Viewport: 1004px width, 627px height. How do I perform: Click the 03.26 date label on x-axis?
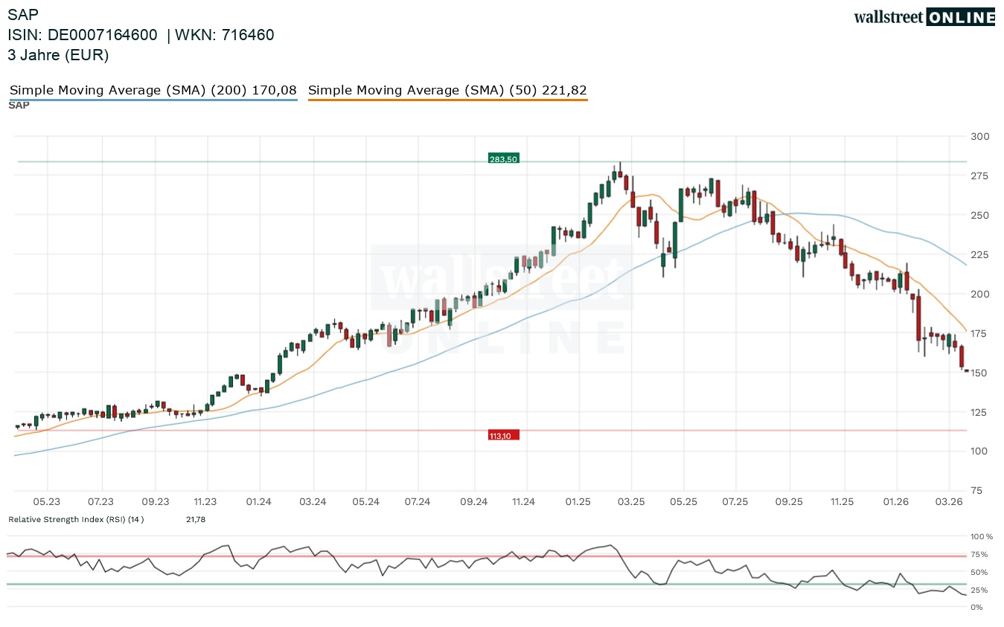tap(949, 502)
